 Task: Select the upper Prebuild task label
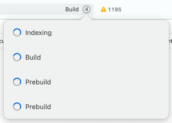38,82
